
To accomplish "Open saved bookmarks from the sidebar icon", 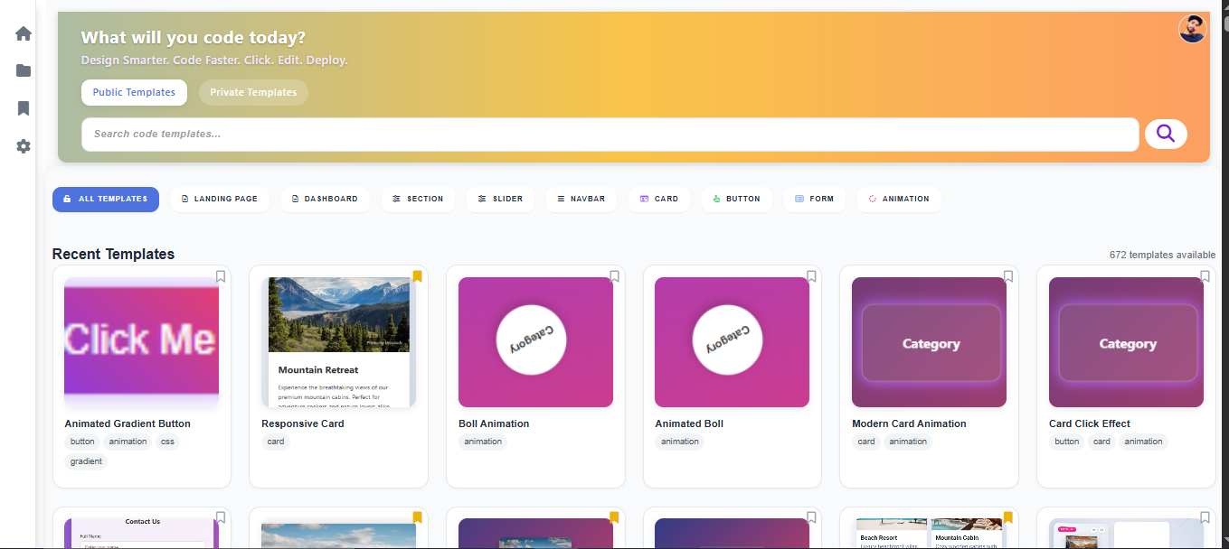I will pos(23,108).
